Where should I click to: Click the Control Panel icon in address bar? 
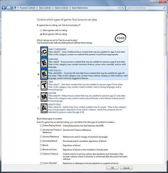pyautogui.click(x=15, y=8)
